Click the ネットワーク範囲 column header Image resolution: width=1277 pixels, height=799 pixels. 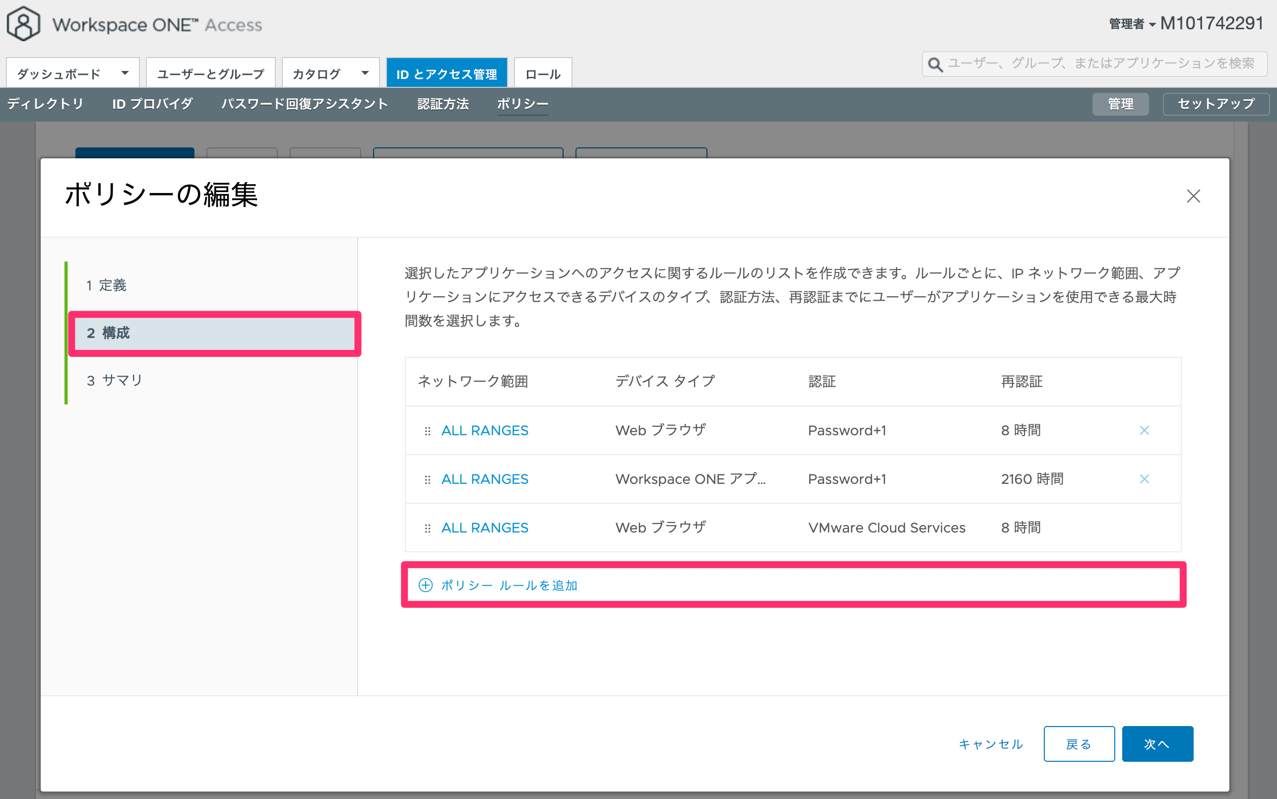coord(473,381)
